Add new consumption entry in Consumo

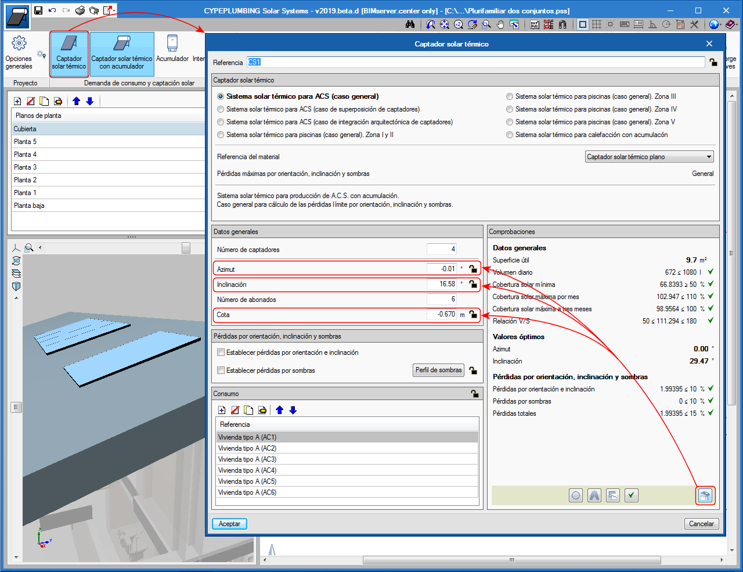click(222, 410)
